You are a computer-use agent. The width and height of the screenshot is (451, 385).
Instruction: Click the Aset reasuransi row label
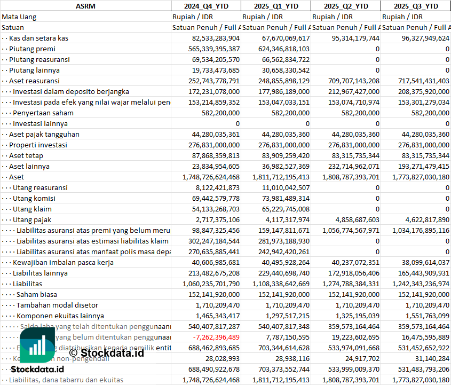tap(34, 81)
